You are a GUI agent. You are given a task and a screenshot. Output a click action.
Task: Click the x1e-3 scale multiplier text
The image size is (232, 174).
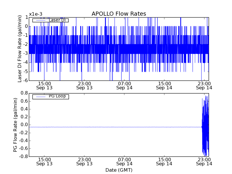click(36, 14)
